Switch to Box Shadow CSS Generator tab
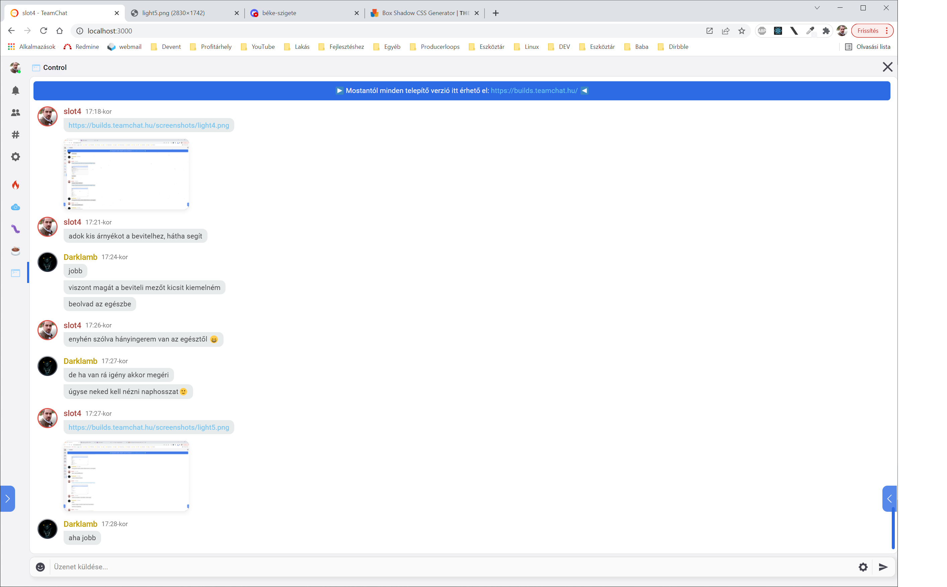Viewport: 947px width, 587px height. [x=425, y=13]
